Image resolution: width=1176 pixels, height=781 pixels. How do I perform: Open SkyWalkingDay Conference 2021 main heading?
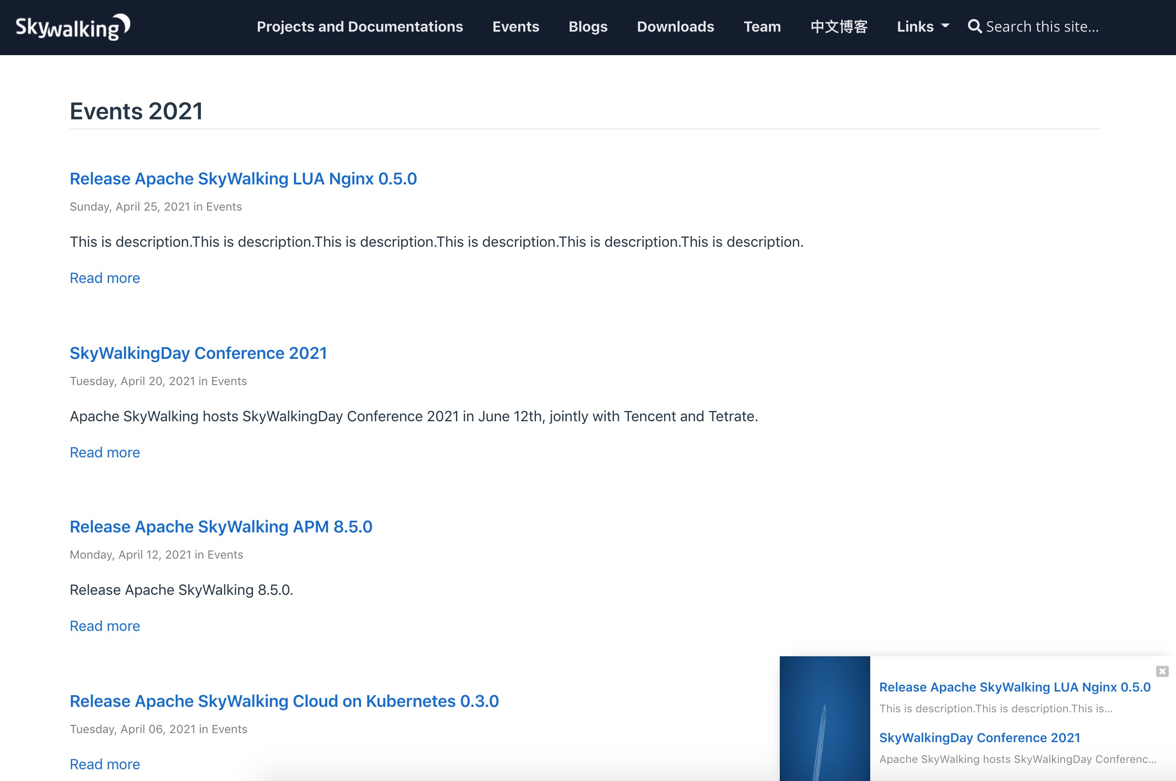(x=198, y=353)
